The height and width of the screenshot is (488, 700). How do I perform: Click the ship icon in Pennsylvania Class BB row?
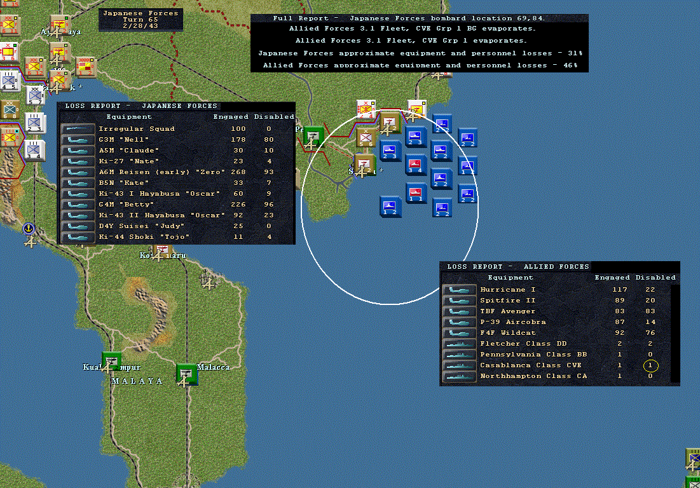460,355
